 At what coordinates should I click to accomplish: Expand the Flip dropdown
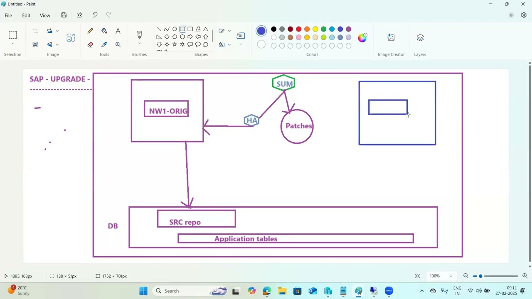tap(57, 44)
